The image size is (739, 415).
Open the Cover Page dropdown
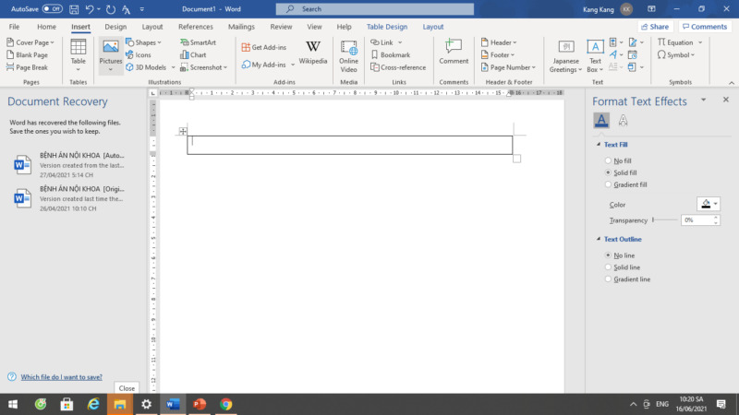[x=53, y=42]
